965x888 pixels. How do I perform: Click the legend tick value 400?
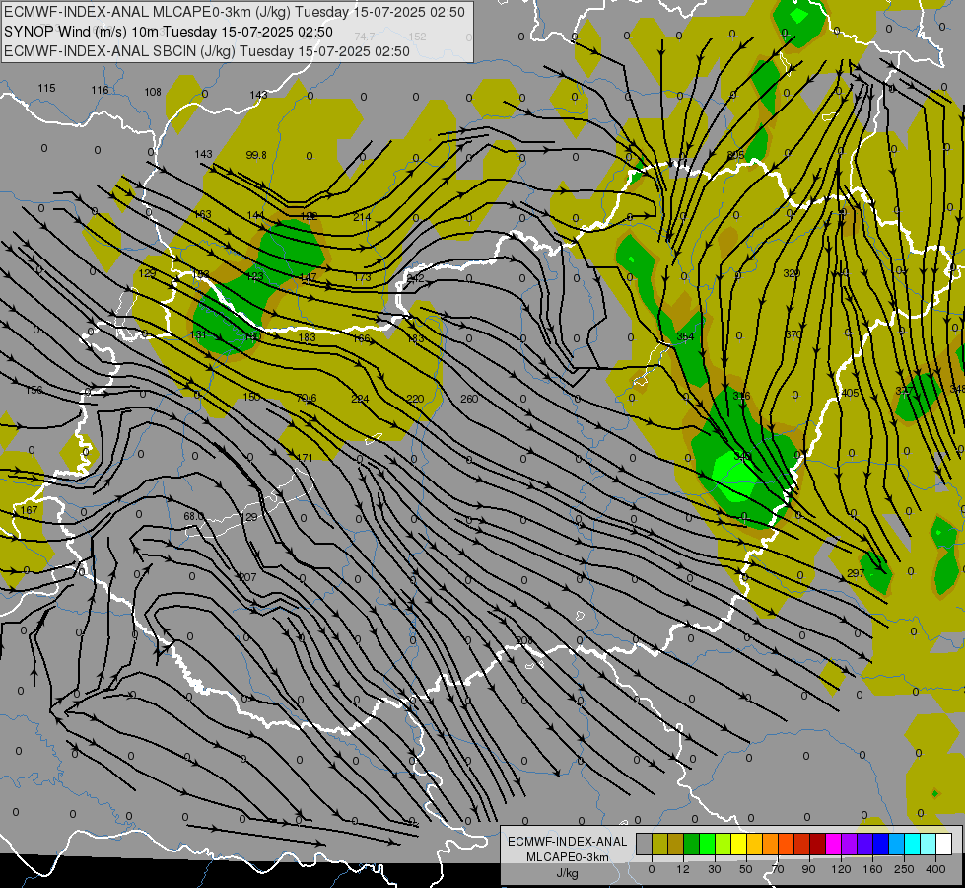tap(935, 869)
